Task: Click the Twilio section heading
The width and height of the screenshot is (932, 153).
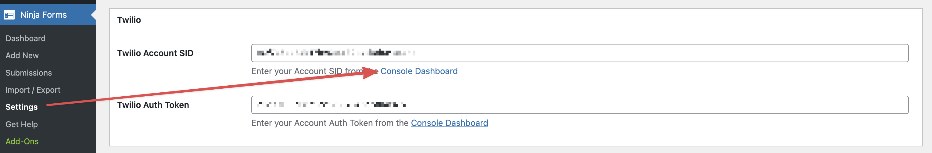Action: 129,20
